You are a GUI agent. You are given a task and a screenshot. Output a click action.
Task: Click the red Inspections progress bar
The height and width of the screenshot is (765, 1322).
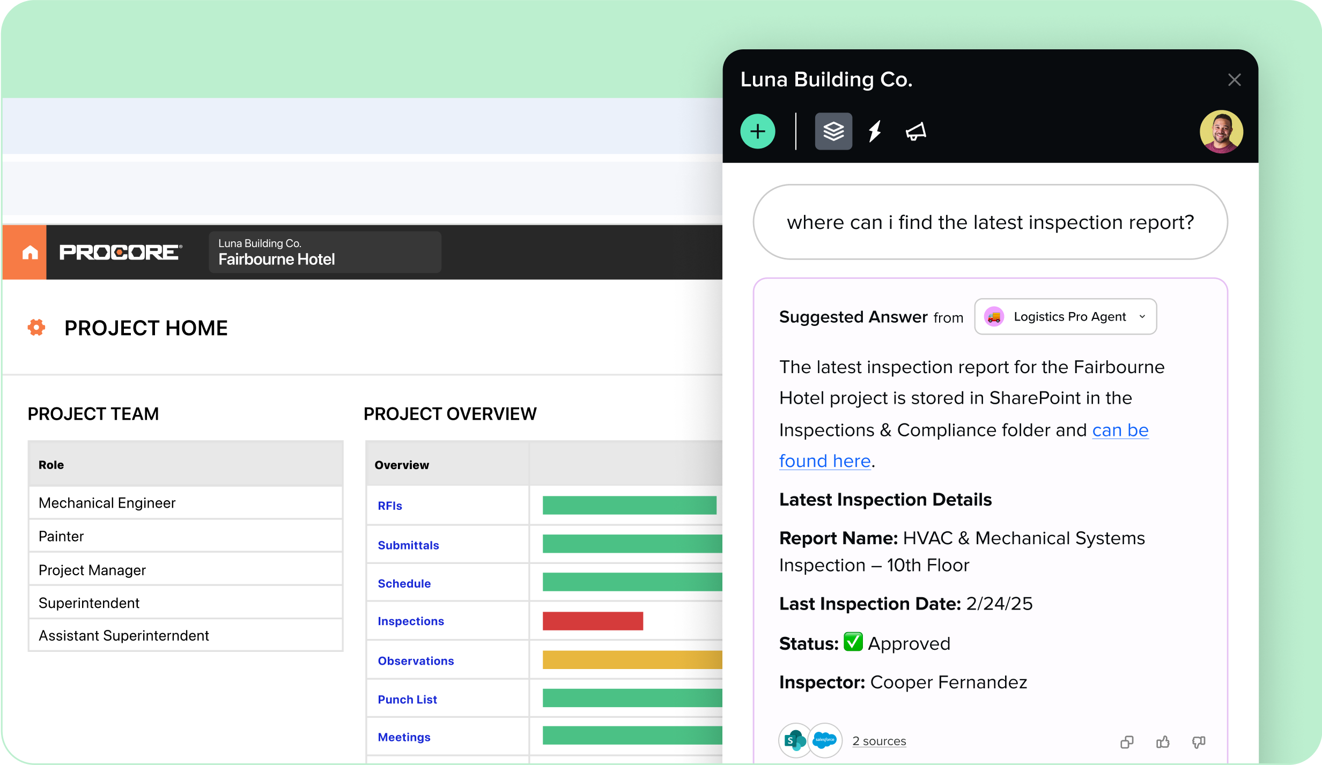[x=593, y=621]
